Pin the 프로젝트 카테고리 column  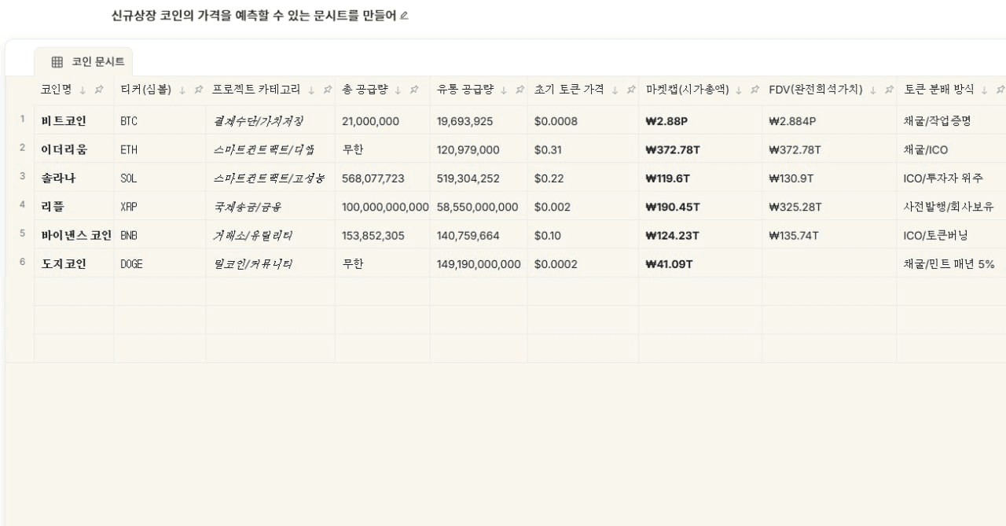328,90
